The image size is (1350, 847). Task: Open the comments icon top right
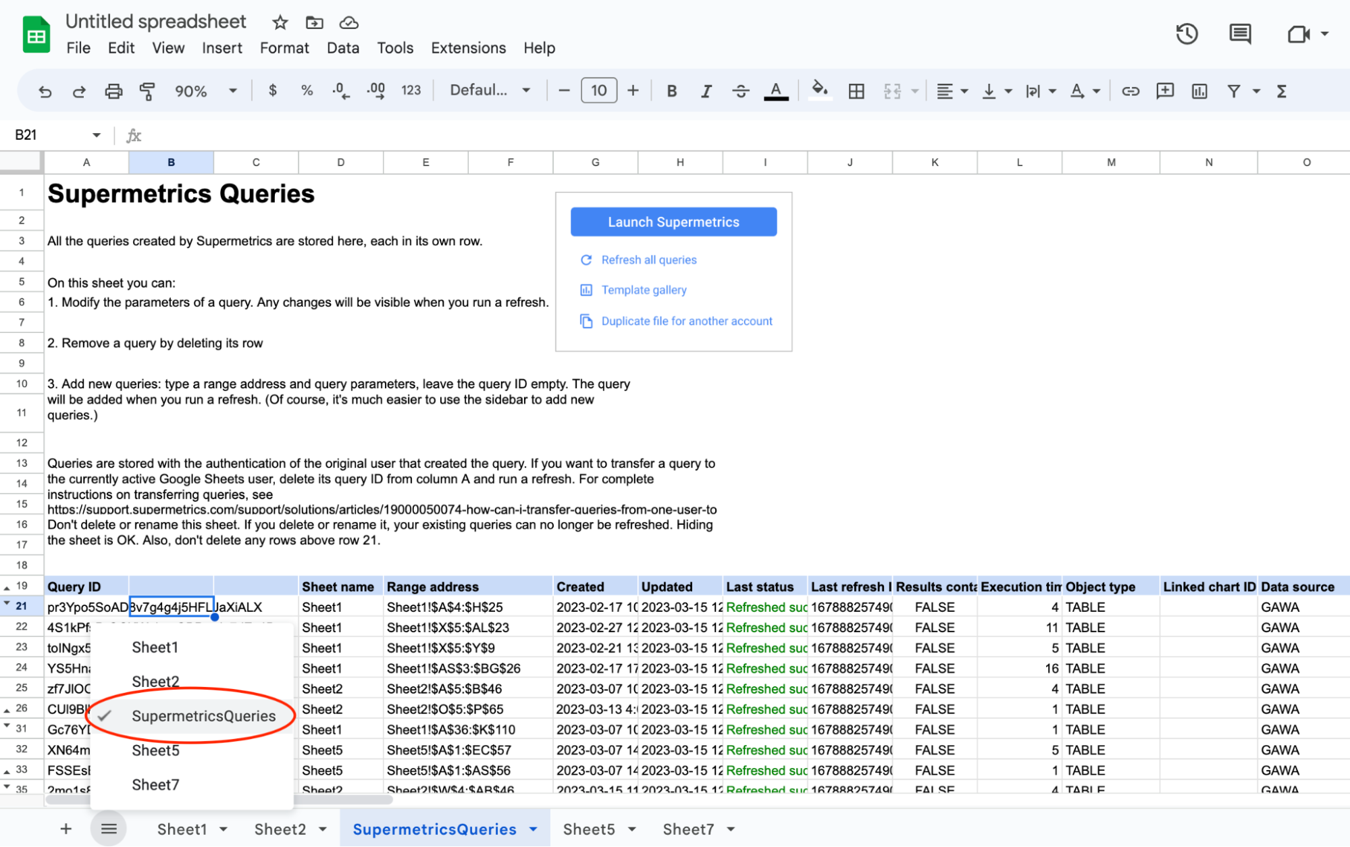(x=1240, y=34)
